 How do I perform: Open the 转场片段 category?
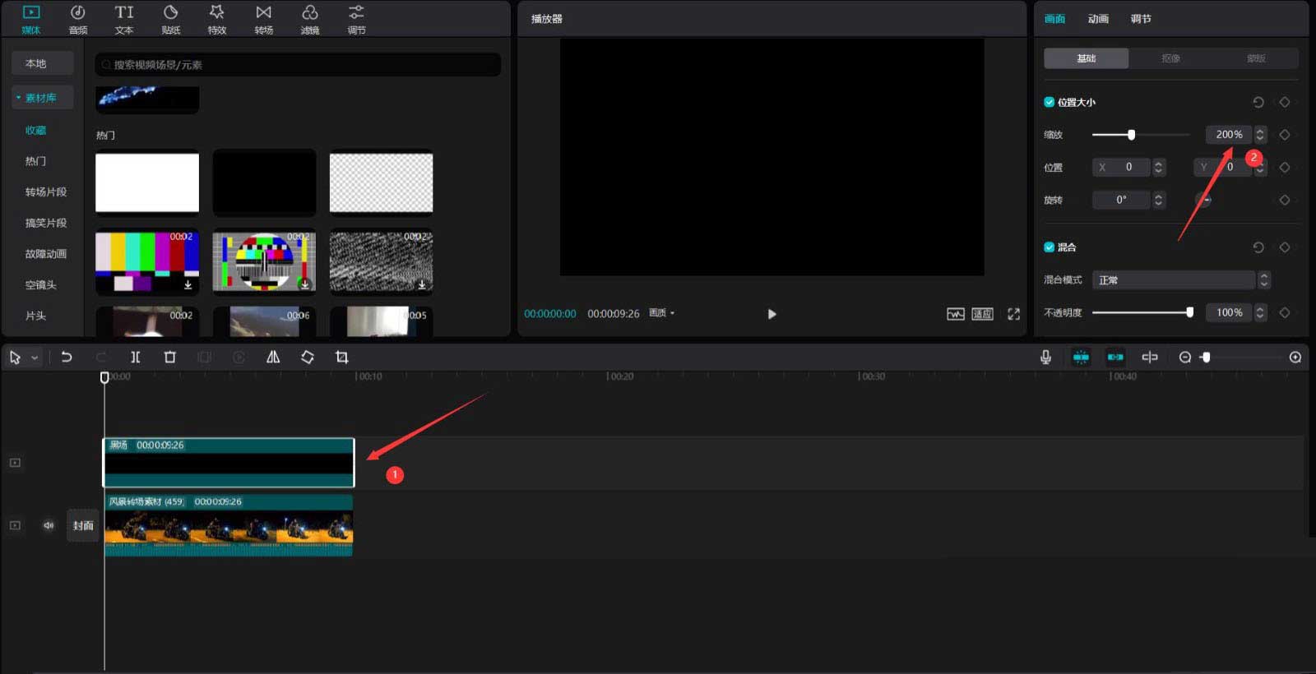46,192
